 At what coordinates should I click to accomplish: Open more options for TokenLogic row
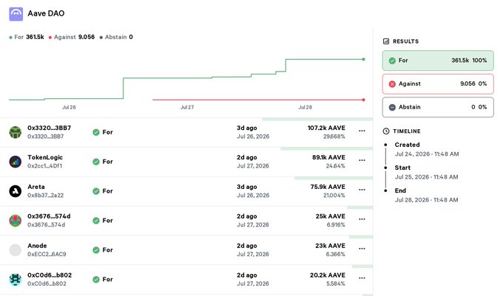[x=362, y=160]
